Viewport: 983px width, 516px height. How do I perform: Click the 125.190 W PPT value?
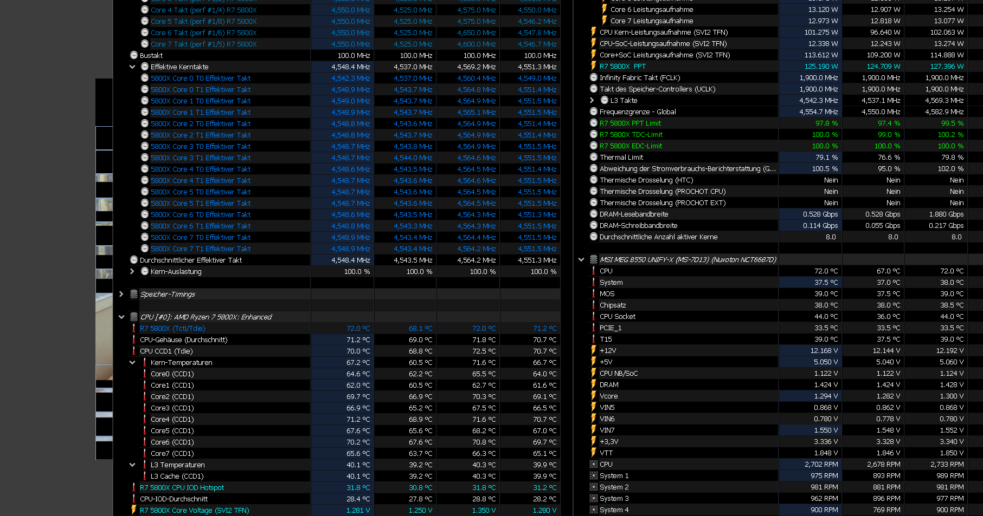821,66
